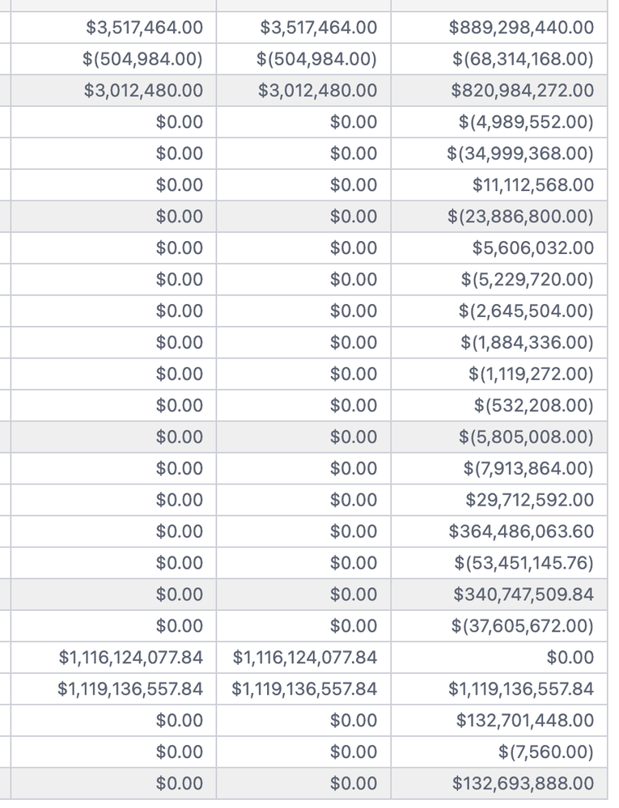Select the $889,298,440.00 cell
Image resolution: width=619 pixels, height=808 pixels.
pos(520,28)
